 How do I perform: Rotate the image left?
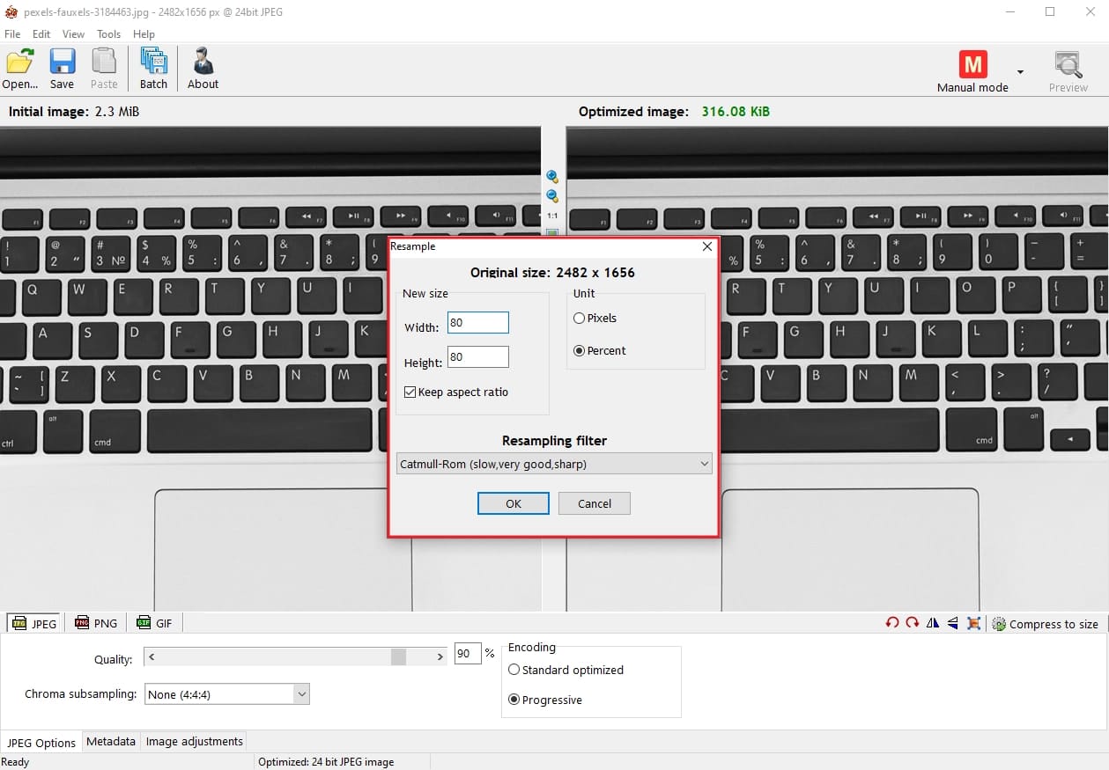click(892, 623)
